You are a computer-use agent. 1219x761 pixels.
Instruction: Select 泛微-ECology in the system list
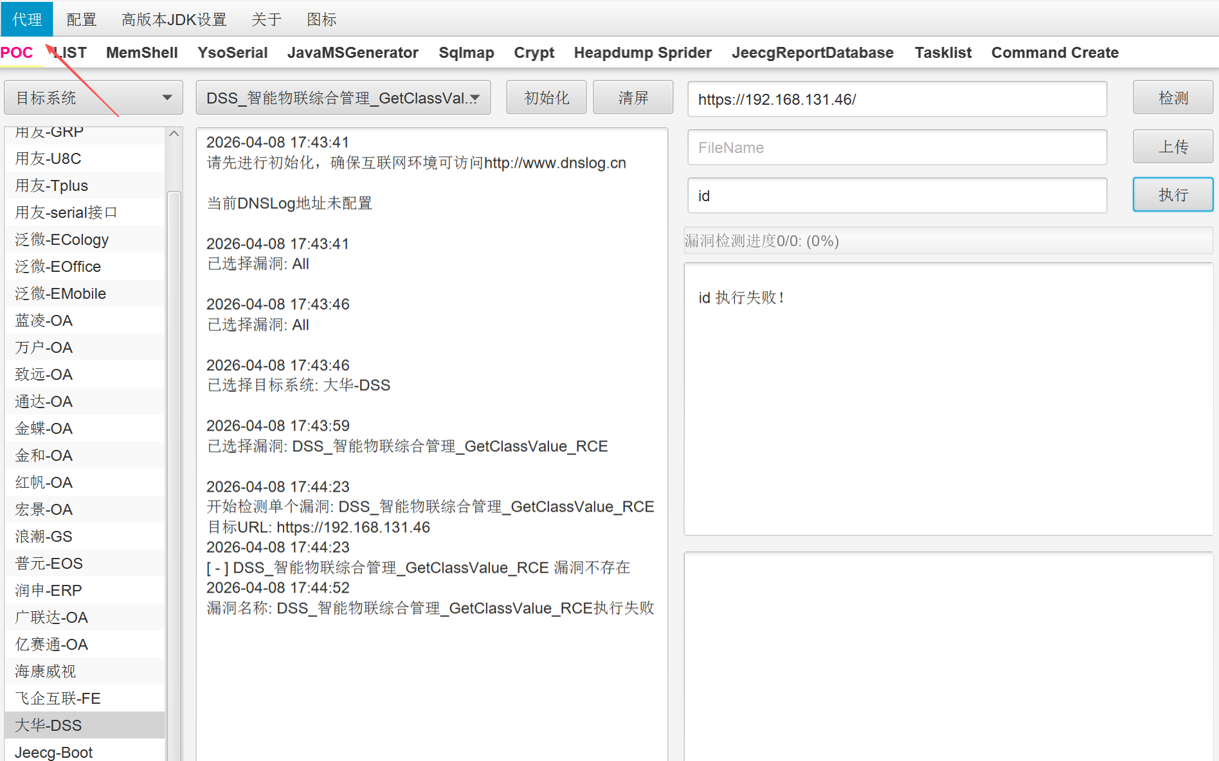62,240
